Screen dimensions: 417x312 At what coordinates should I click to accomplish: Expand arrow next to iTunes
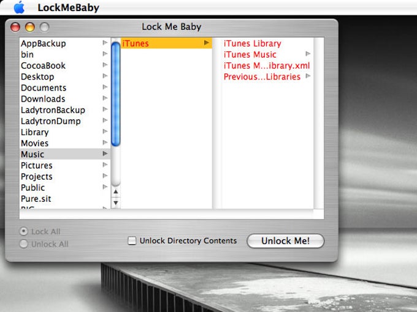click(207, 42)
